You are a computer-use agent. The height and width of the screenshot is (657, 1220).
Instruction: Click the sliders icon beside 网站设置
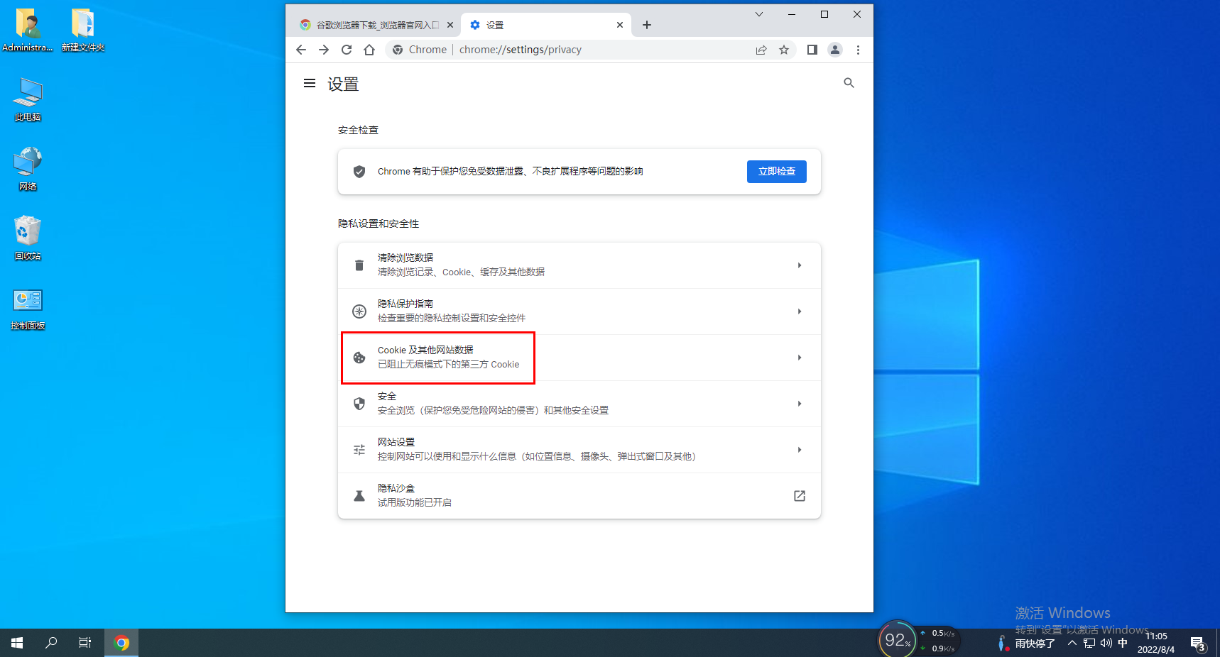pyautogui.click(x=359, y=449)
